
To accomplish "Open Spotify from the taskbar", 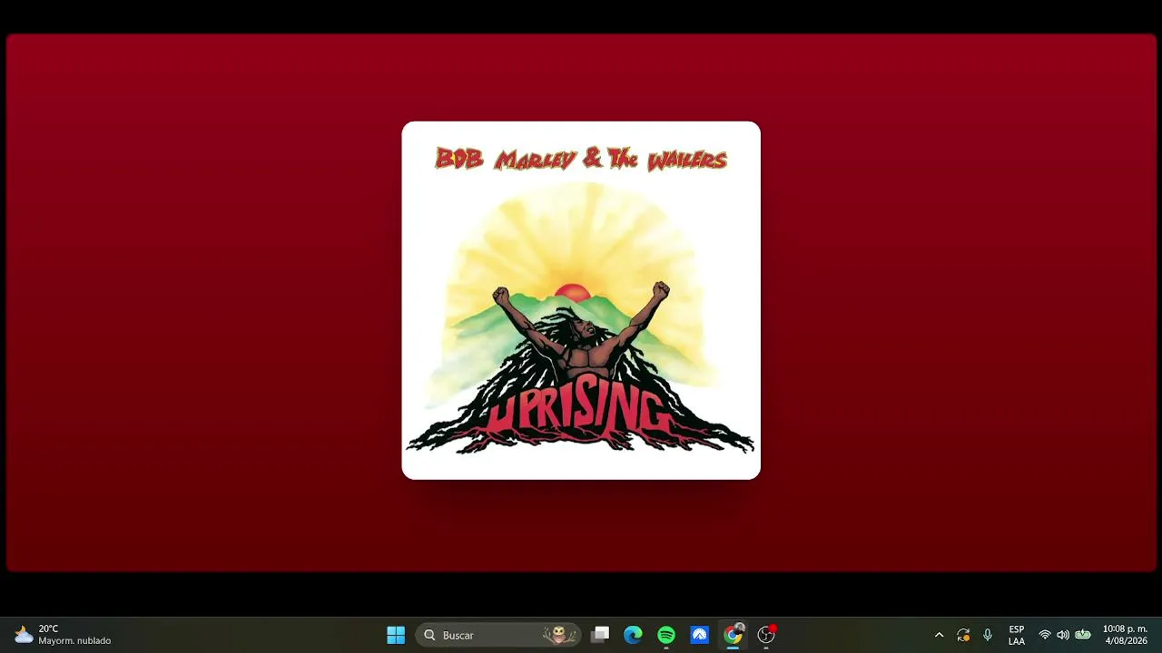I will click(x=666, y=635).
